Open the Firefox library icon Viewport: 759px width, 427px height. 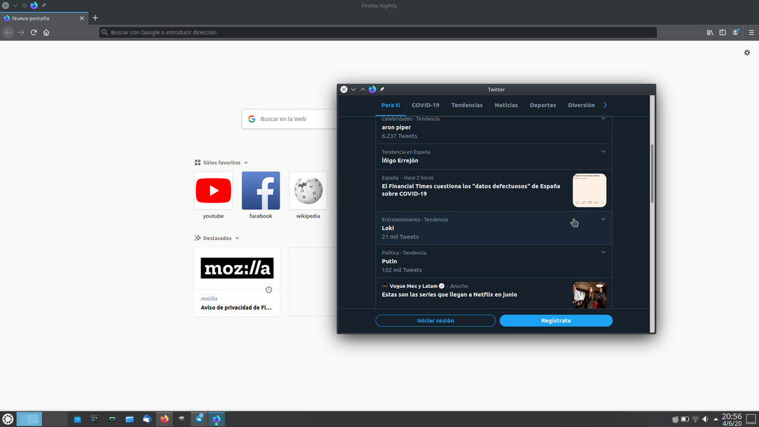[710, 32]
